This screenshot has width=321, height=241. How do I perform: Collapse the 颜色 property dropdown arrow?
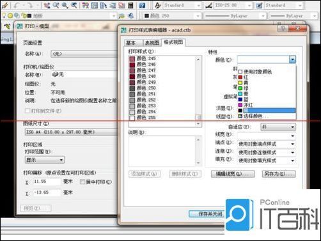coord(293,59)
